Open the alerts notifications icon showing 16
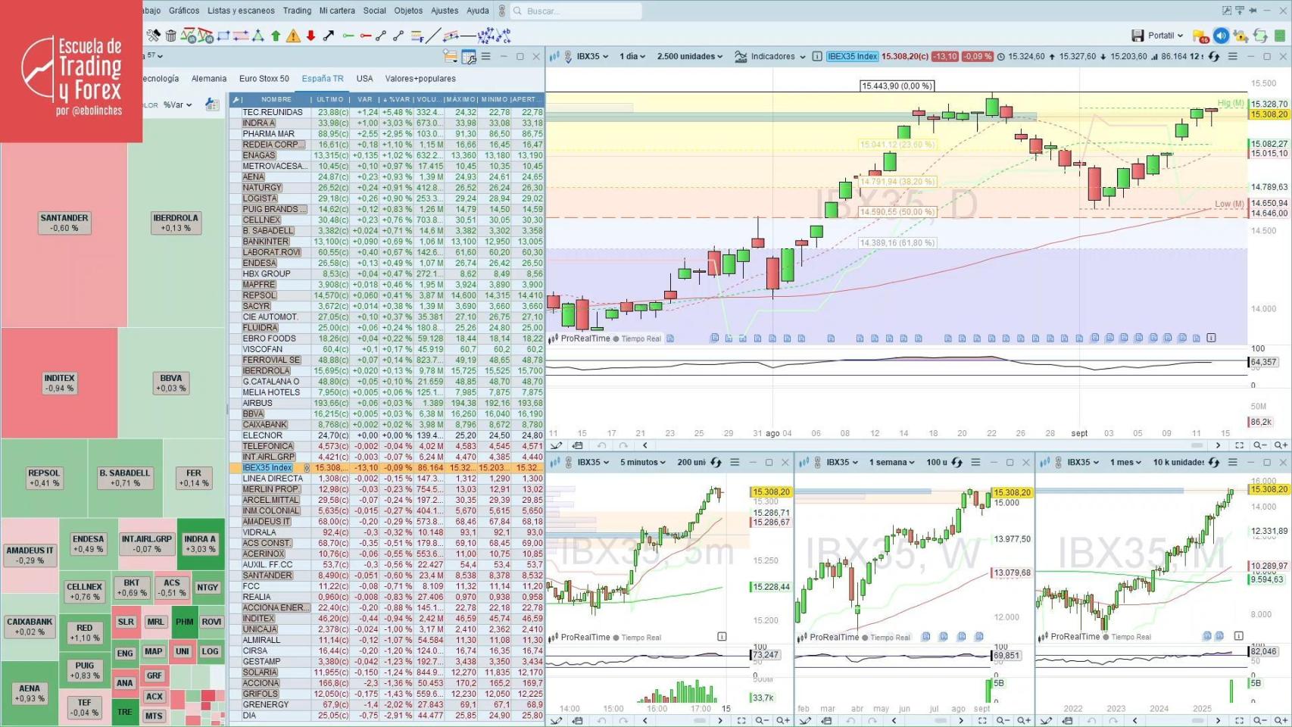The image size is (1292, 727). click(x=1201, y=36)
